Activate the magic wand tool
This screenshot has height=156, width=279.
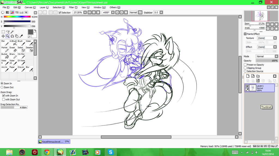(12, 32)
